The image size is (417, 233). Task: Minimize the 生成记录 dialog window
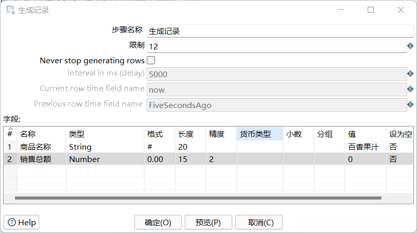tap(341, 10)
